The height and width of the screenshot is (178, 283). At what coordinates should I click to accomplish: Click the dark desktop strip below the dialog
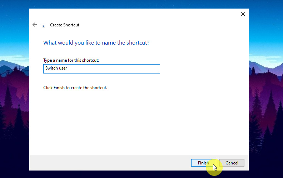tap(107, 174)
